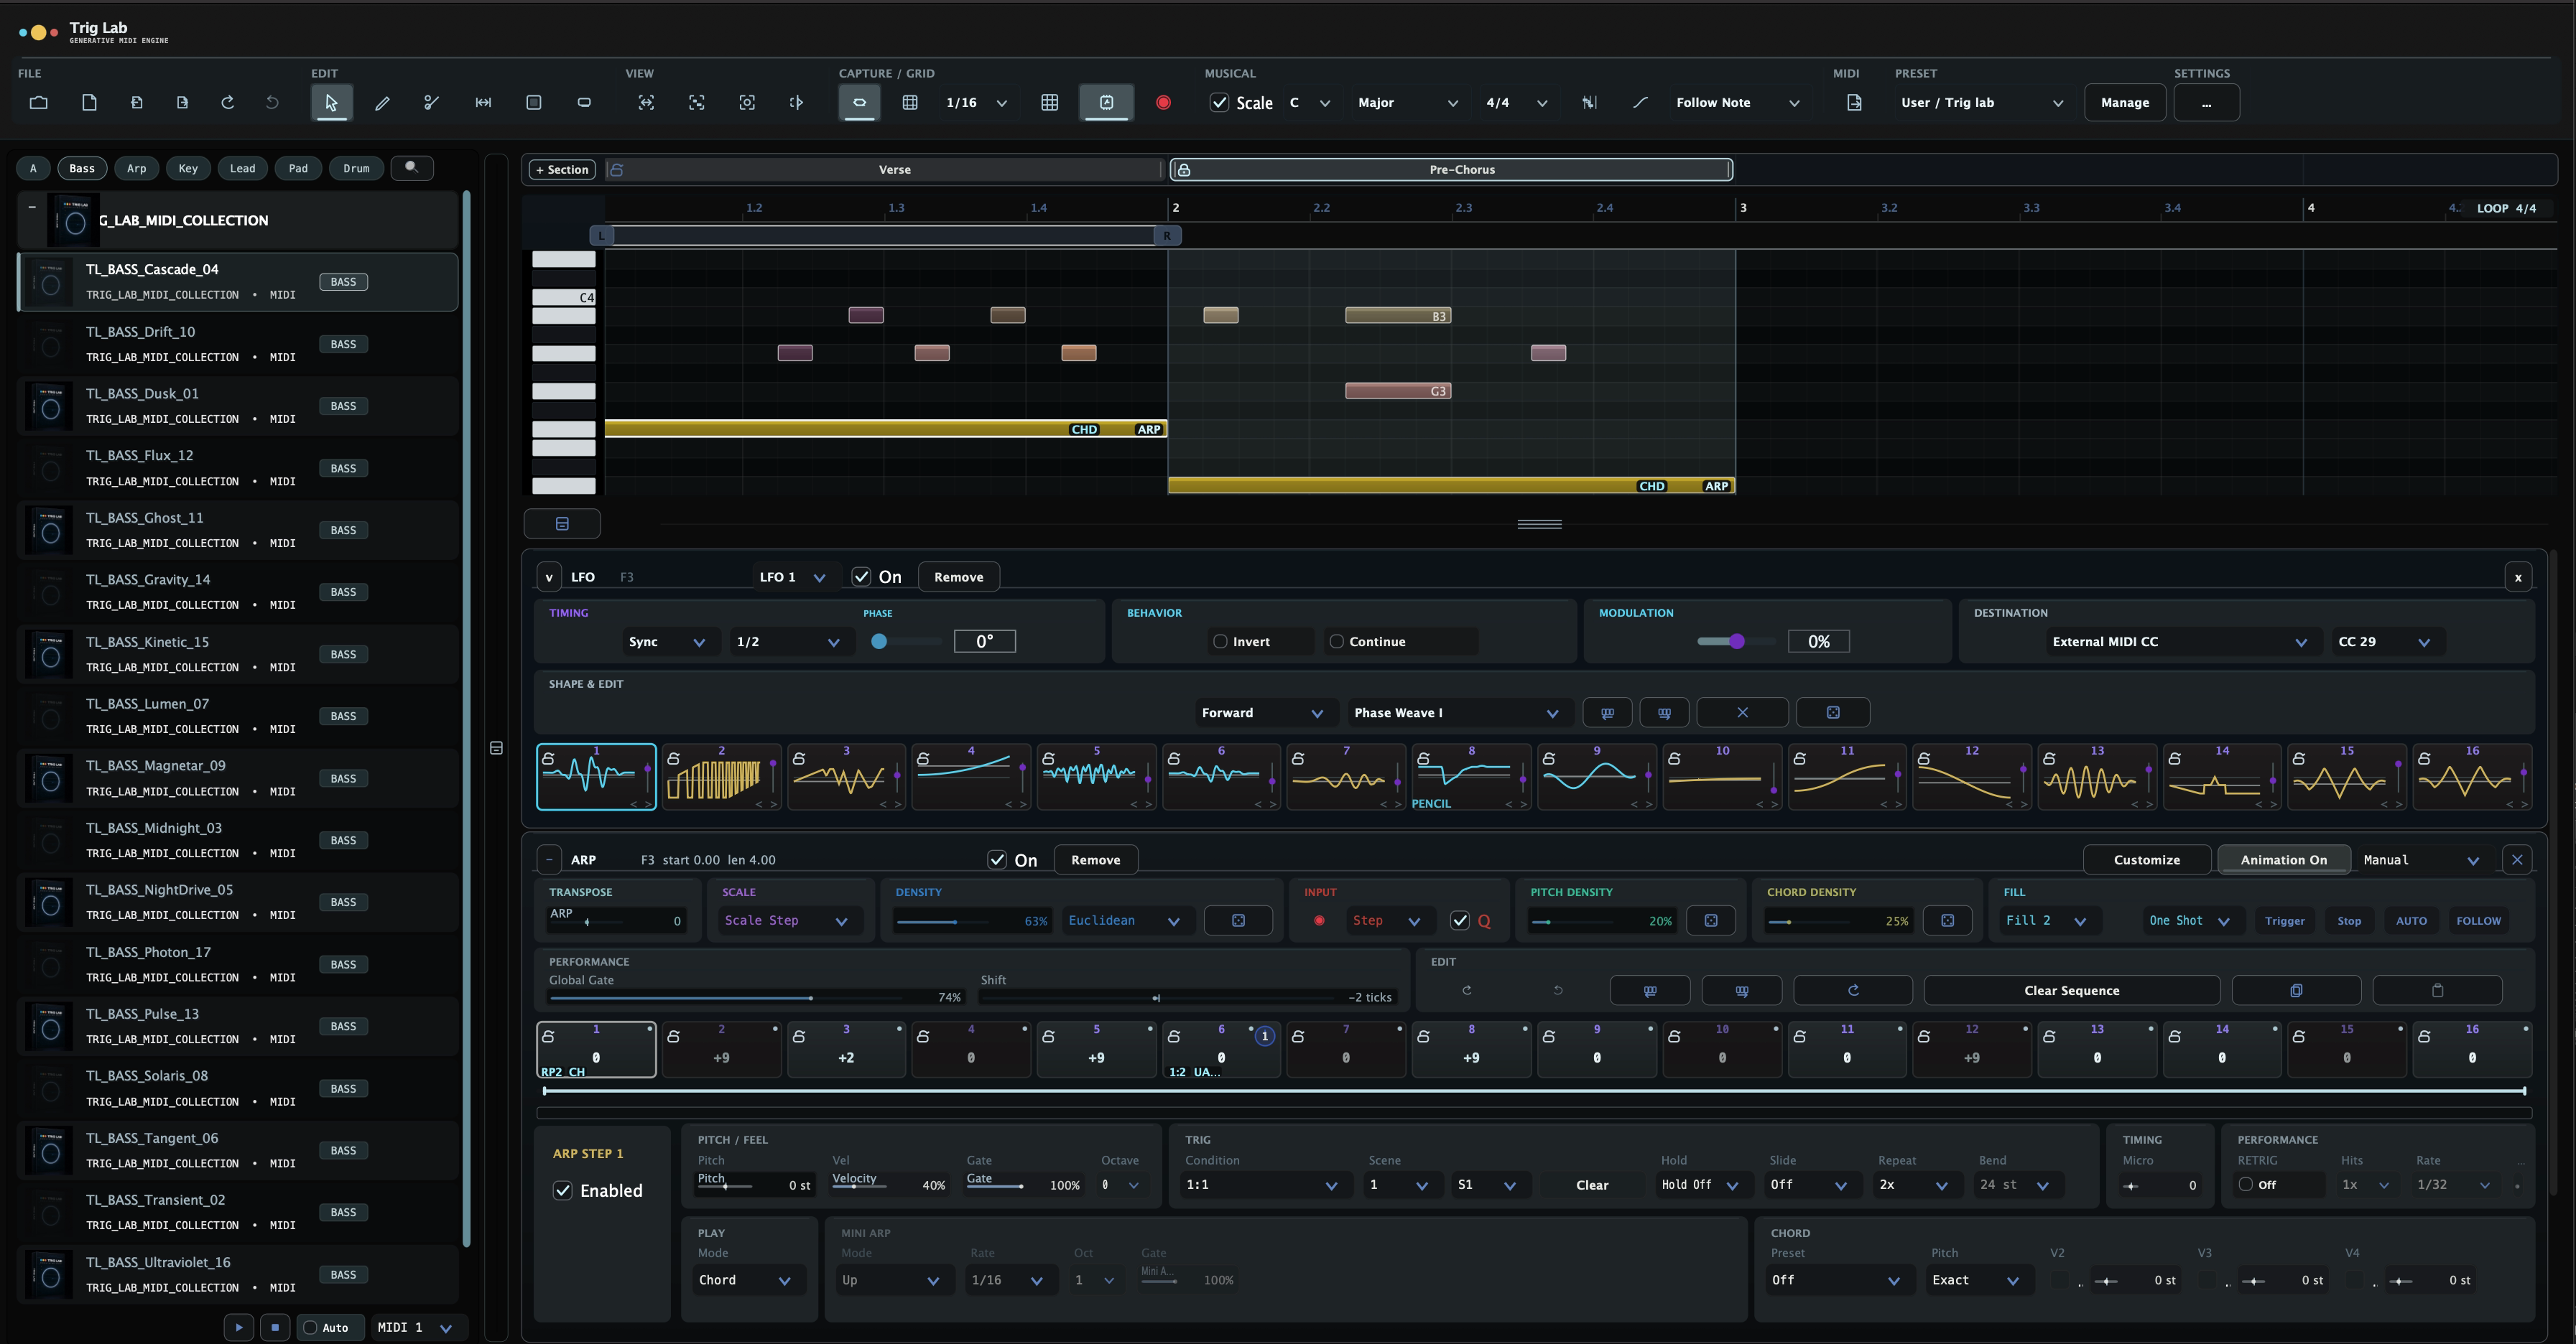Select the Arp filter tab

coord(137,168)
